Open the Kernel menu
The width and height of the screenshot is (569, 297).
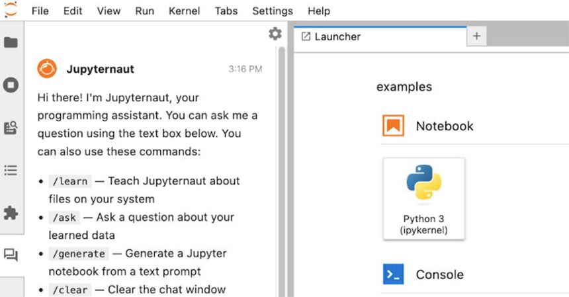(x=185, y=11)
